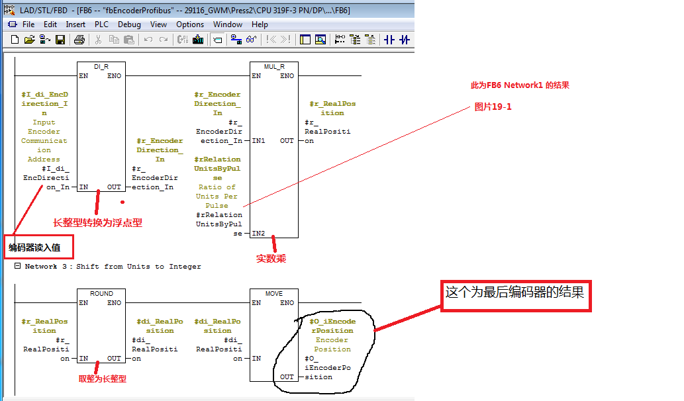Open the Debug menu

(129, 24)
